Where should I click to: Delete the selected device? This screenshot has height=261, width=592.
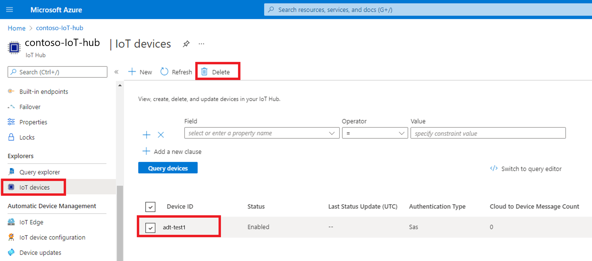(216, 72)
